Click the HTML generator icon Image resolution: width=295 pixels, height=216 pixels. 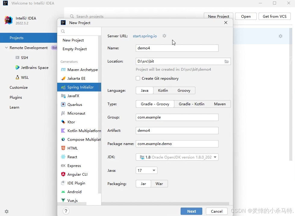click(x=63, y=148)
